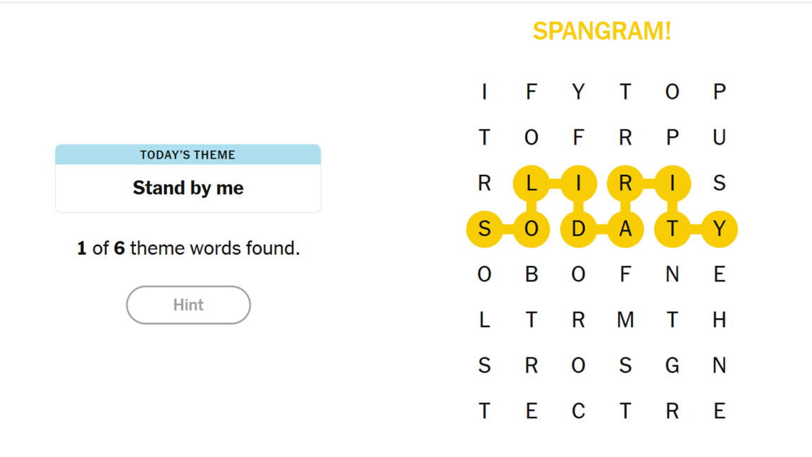Click the highlighted letter O in the spangram
The image size is (812, 457).
(x=531, y=229)
